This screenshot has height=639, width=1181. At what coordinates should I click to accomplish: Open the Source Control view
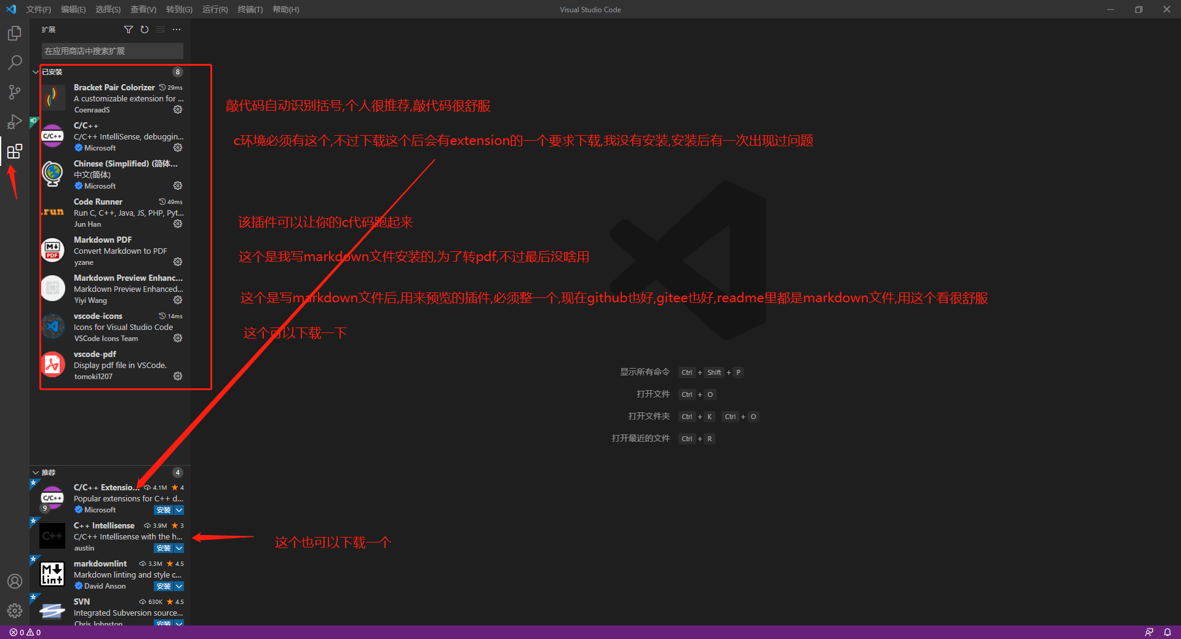point(15,92)
